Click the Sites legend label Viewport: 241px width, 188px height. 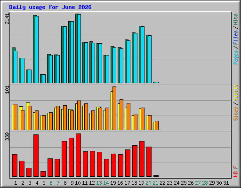(235, 114)
